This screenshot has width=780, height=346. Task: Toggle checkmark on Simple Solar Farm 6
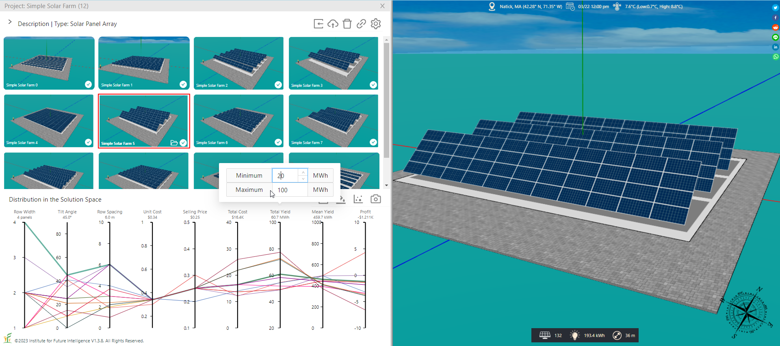point(278,142)
